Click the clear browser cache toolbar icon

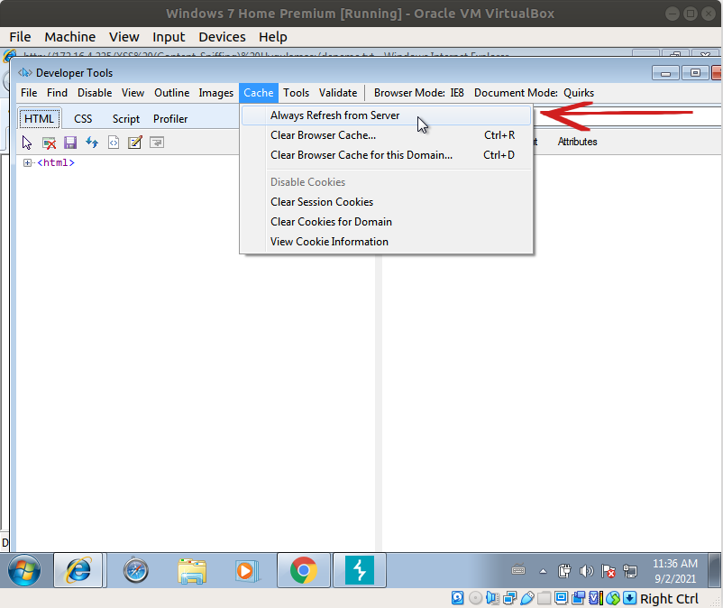pos(49,143)
